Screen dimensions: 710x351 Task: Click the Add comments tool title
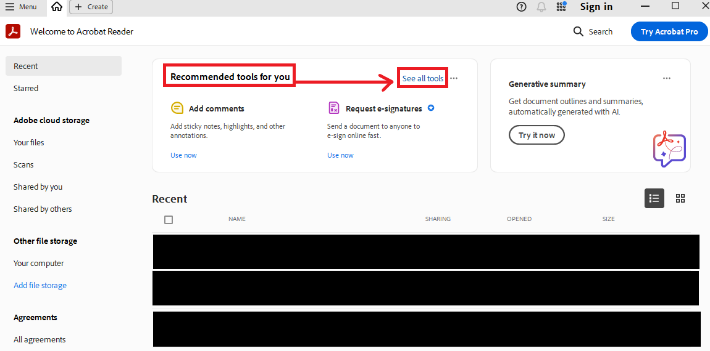(217, 108)
